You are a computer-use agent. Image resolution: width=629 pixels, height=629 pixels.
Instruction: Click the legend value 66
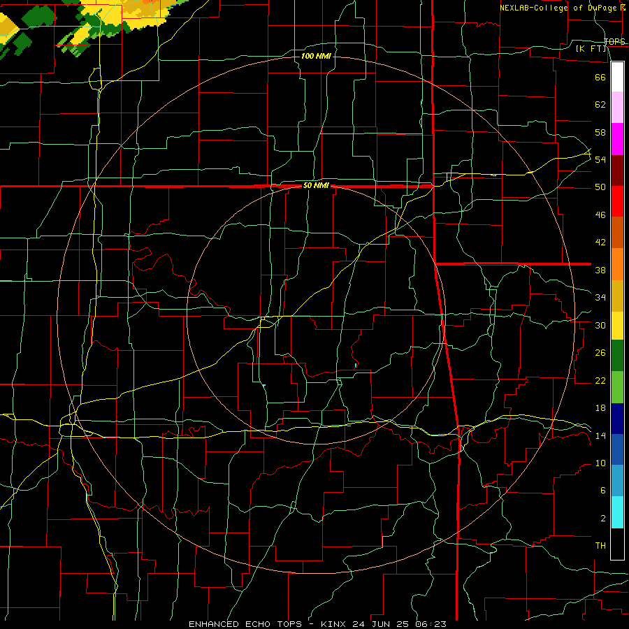(600, 77)
